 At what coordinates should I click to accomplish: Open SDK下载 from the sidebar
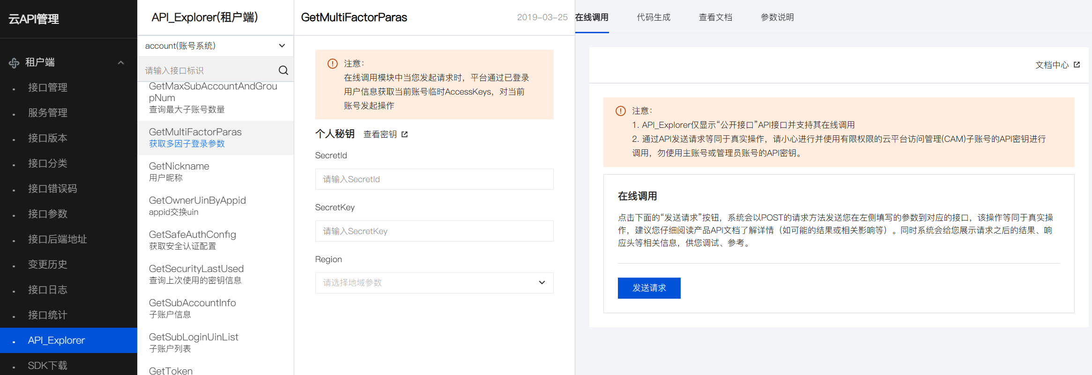point(48,365)
